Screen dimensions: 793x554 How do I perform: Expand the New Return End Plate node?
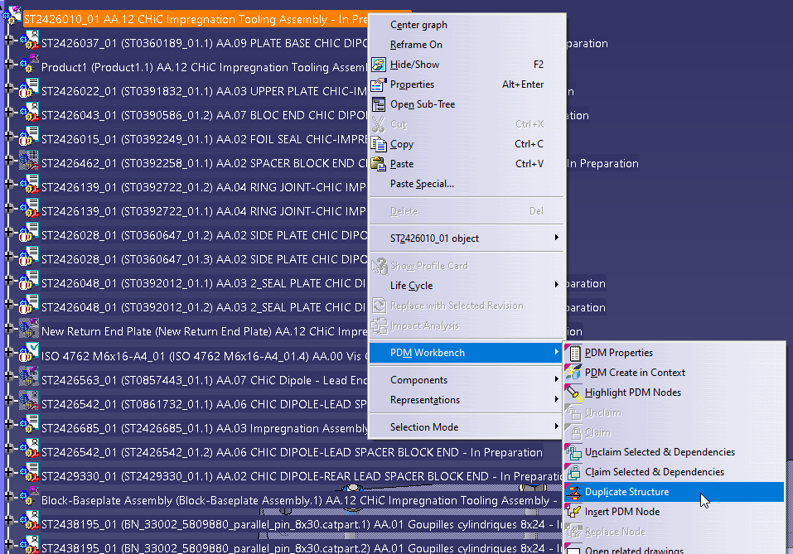[x=9, y=331]
